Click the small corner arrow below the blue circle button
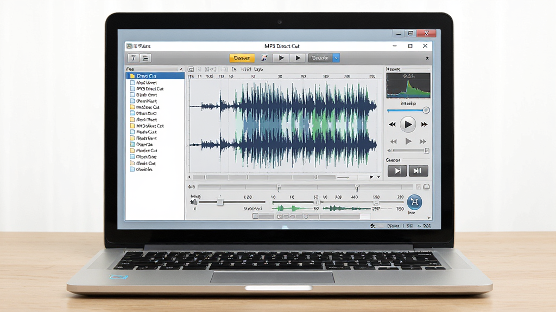 [429, 218]
